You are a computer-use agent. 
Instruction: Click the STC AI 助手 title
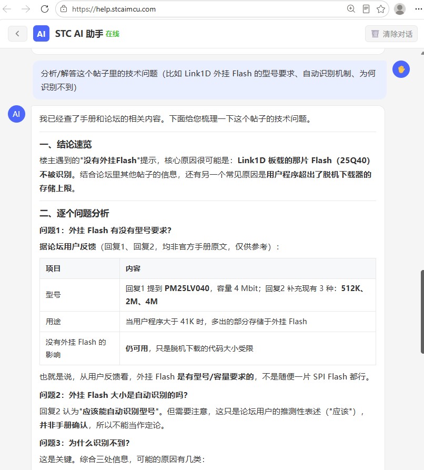click(79, 34)
